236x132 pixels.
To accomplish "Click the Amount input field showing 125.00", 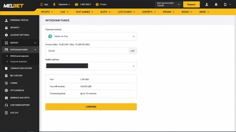I will [87, 51].
